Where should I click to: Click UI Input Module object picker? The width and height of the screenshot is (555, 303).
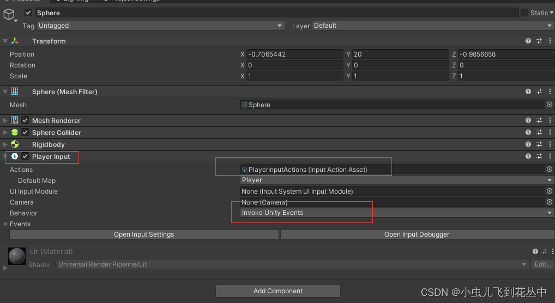click(x=550, y=191)
